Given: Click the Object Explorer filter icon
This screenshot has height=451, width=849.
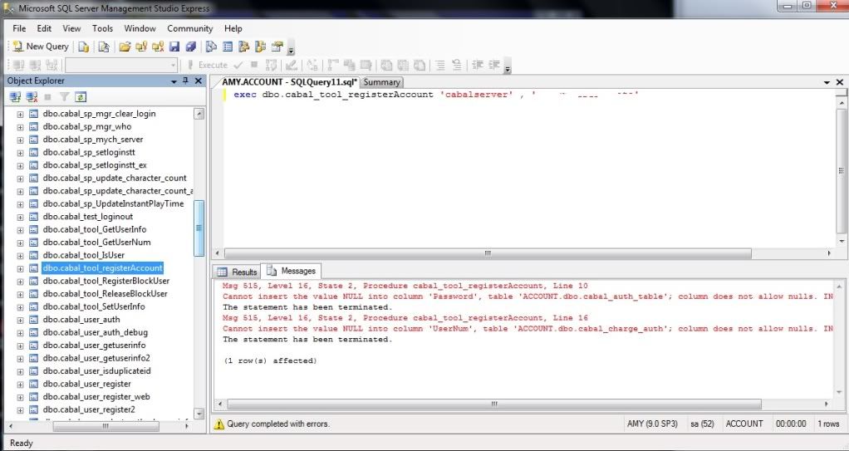Looking at the screenshot, I should [65, 97].
